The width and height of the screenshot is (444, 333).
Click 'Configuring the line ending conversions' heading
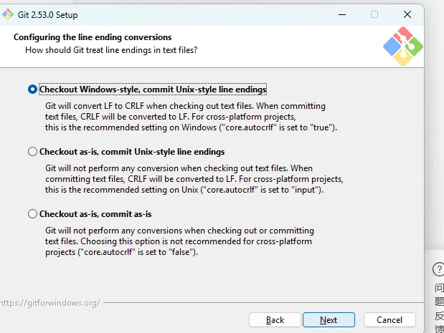[x=93, y=37]
